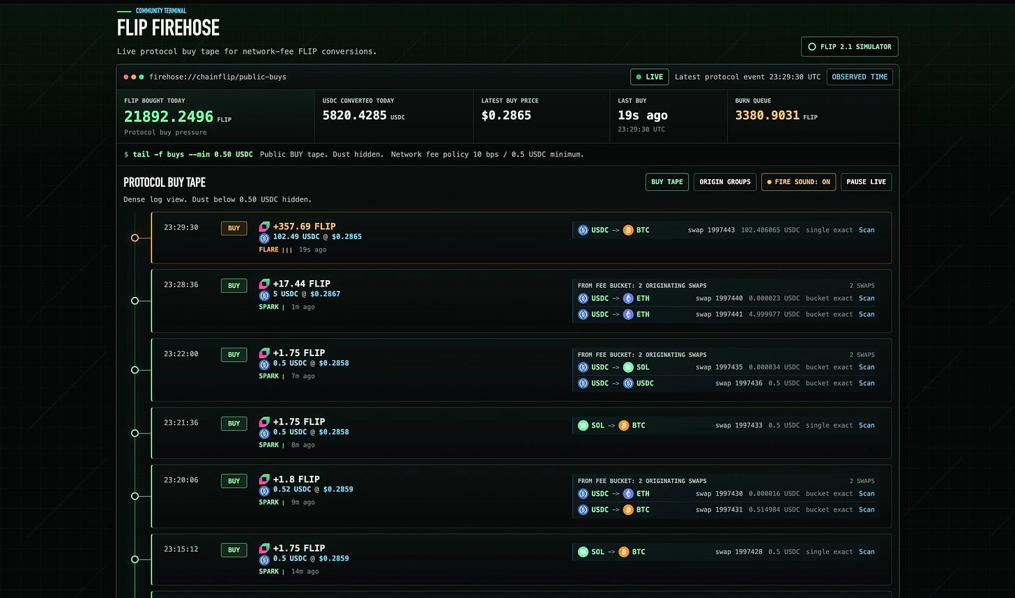This screenshot has width=1015, height=598.
Task: Click the SOL icon in swap 1997433 row
Action: point(583,425)
